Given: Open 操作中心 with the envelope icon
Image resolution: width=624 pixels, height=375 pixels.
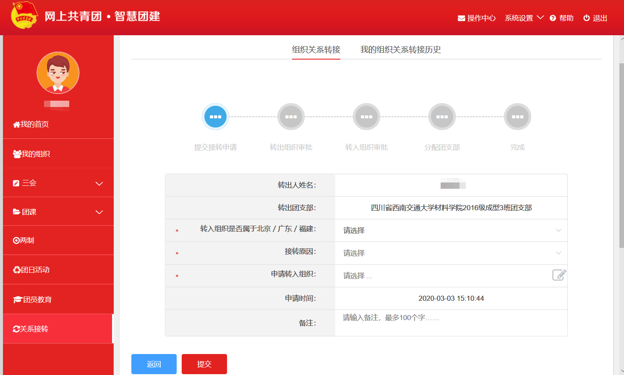Looking at the screenshot, I should [477, 18].
